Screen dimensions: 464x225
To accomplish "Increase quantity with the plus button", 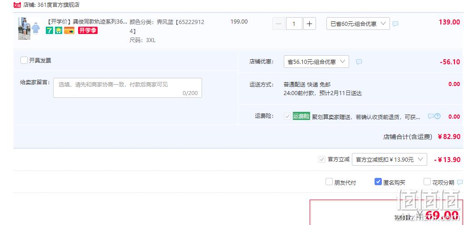I will (x=309, y=24).
